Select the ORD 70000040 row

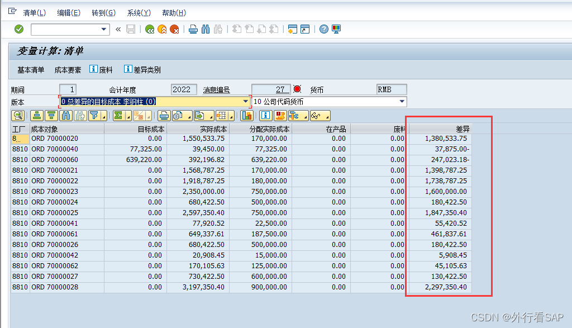pos(241,149)
